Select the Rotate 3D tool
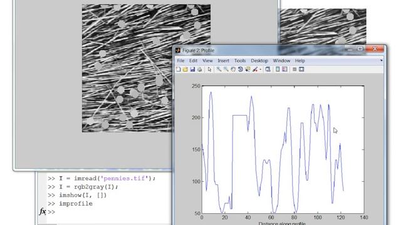The height and width of the screenshot is (225, 401). (240, 69)
